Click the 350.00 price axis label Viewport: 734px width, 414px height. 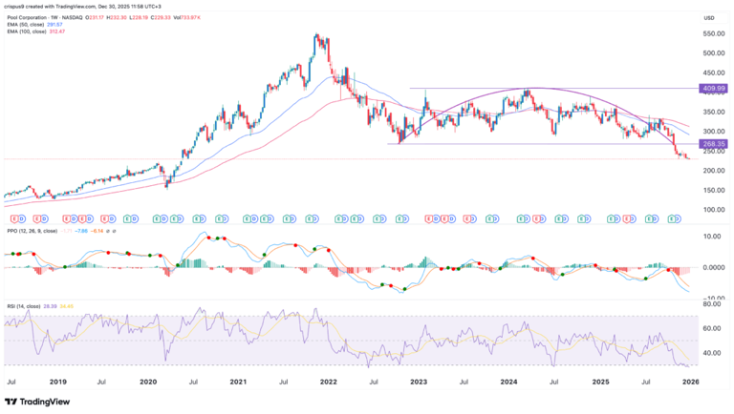click(714, 113)
